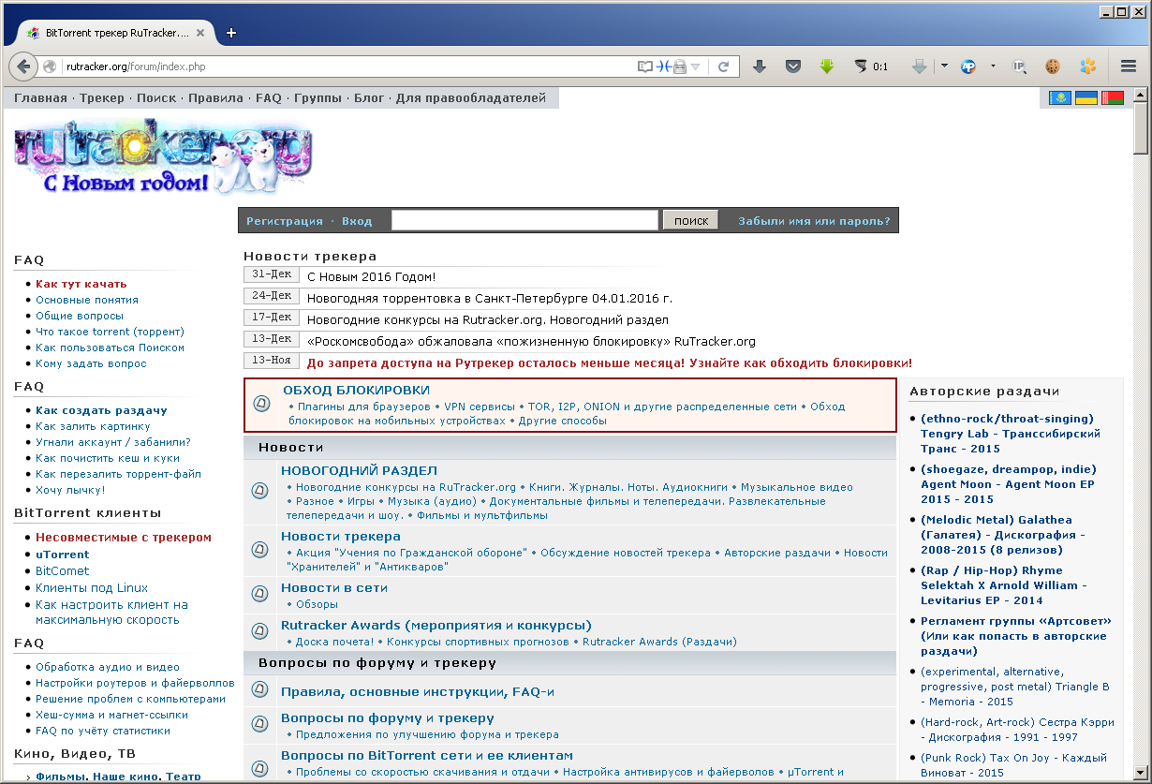Open dropdown arrow next to grey download icon
This screenshot has height=784, width=1152.
pos(944,67)
